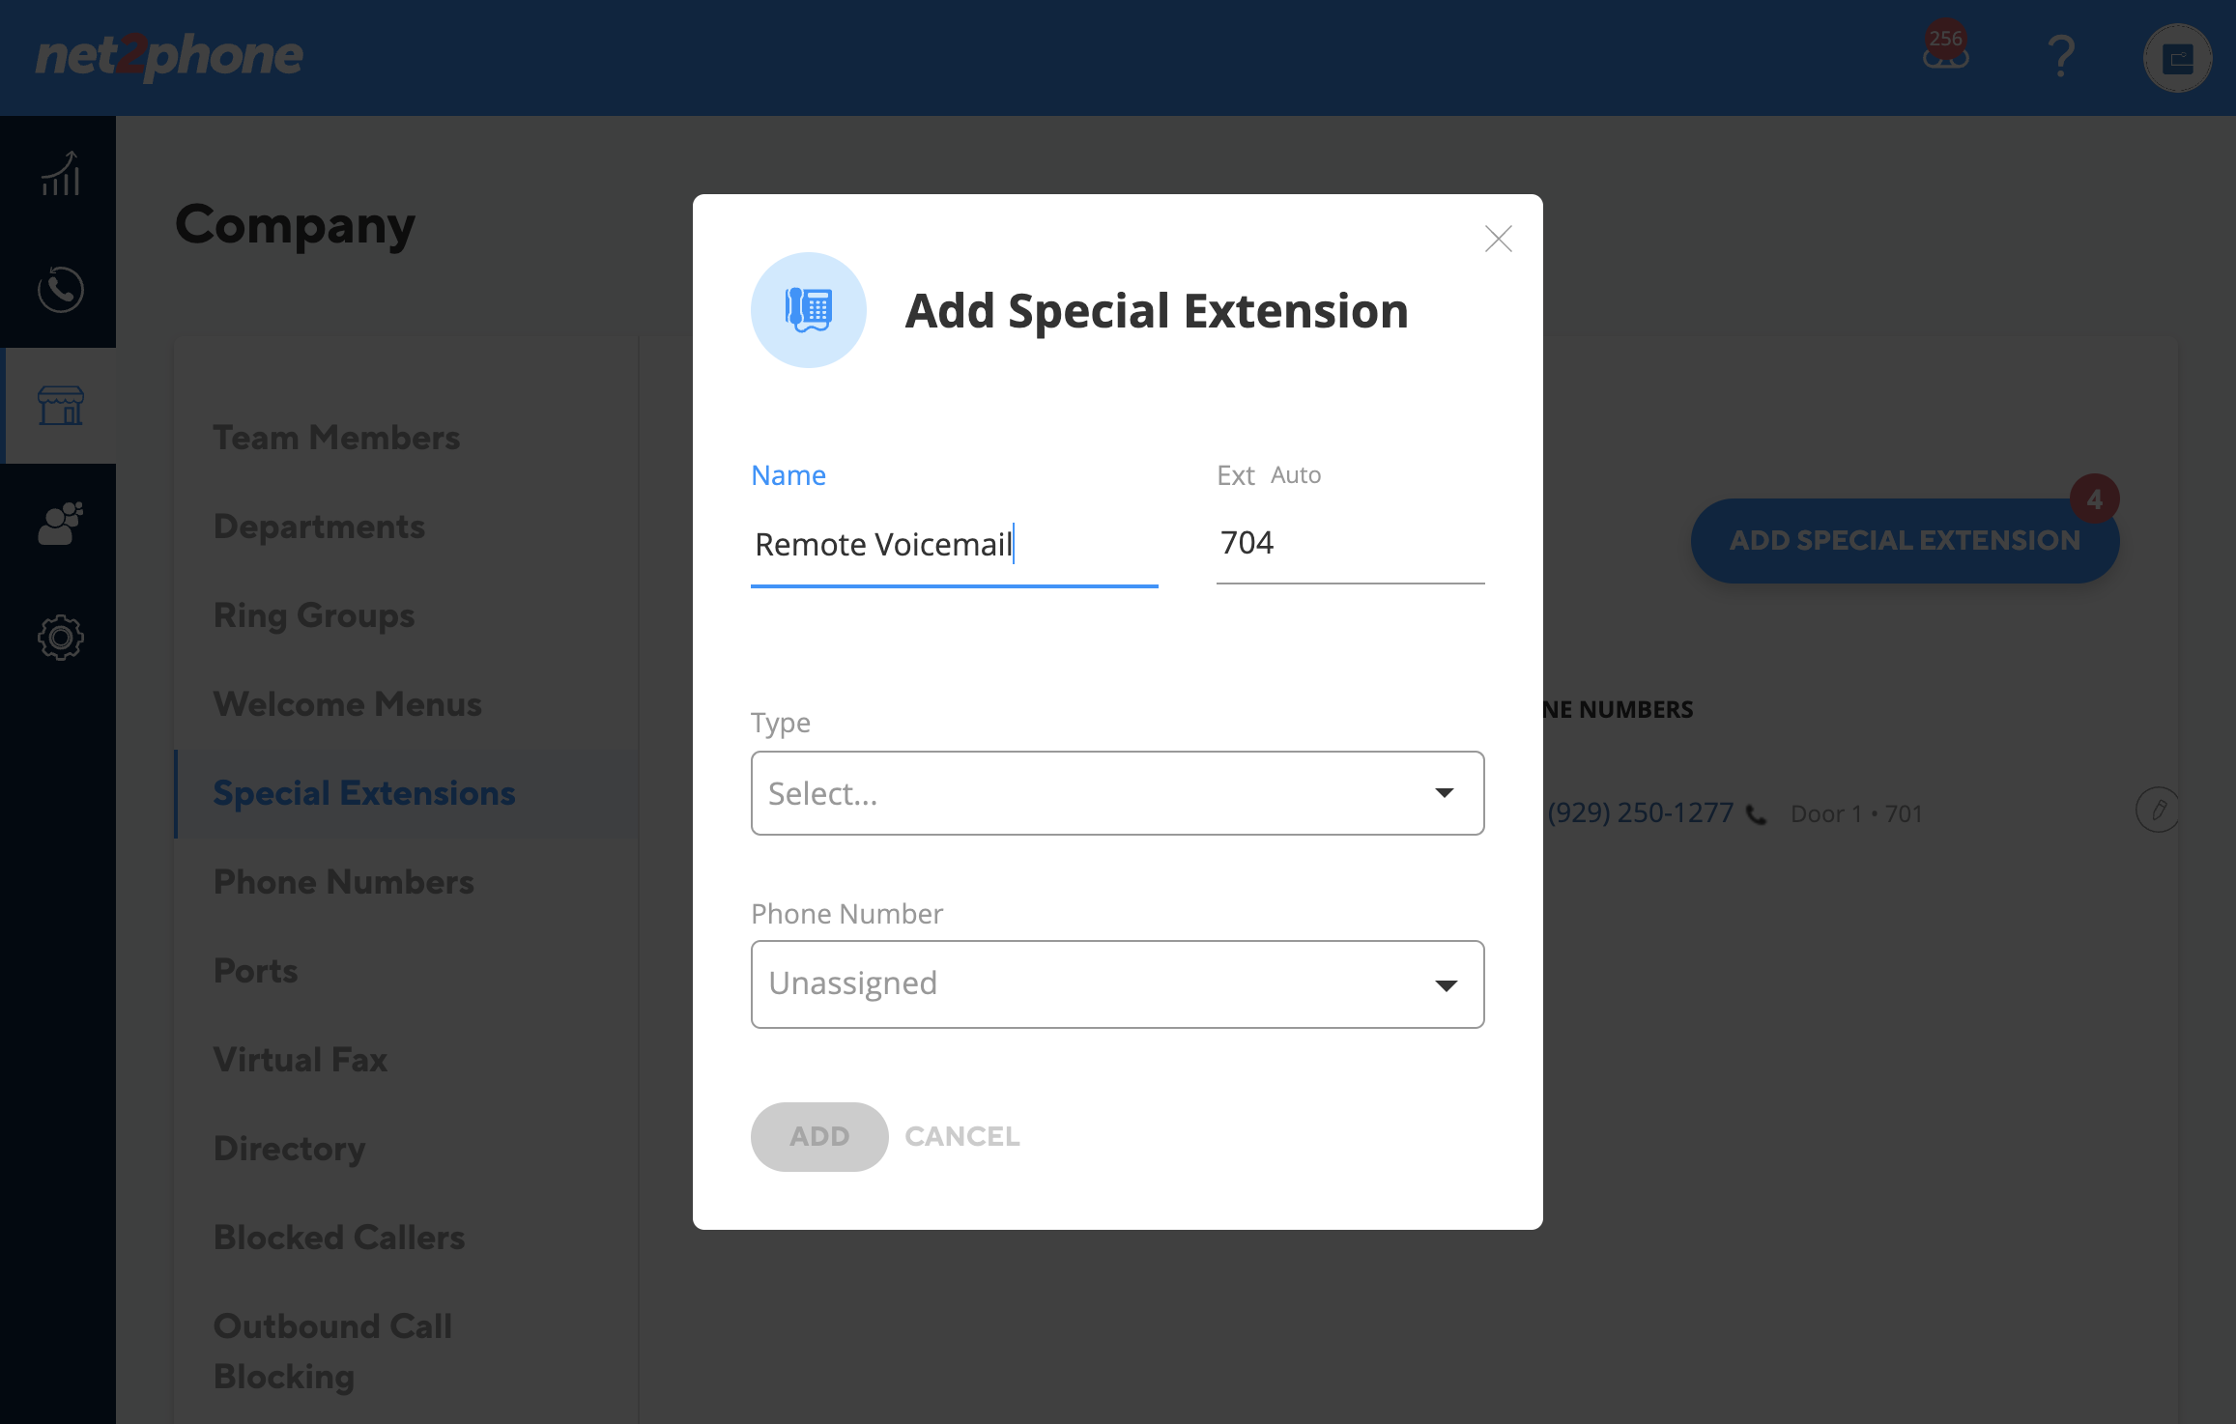Open Outbound Call Blocking section
Screen dimensions: 2236x1424
(x=332, y=1351)
